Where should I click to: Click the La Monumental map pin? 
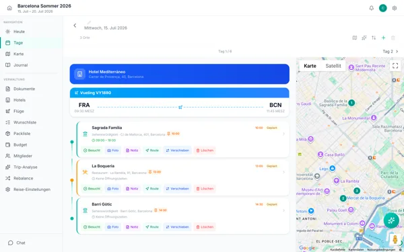click(374, 118)
